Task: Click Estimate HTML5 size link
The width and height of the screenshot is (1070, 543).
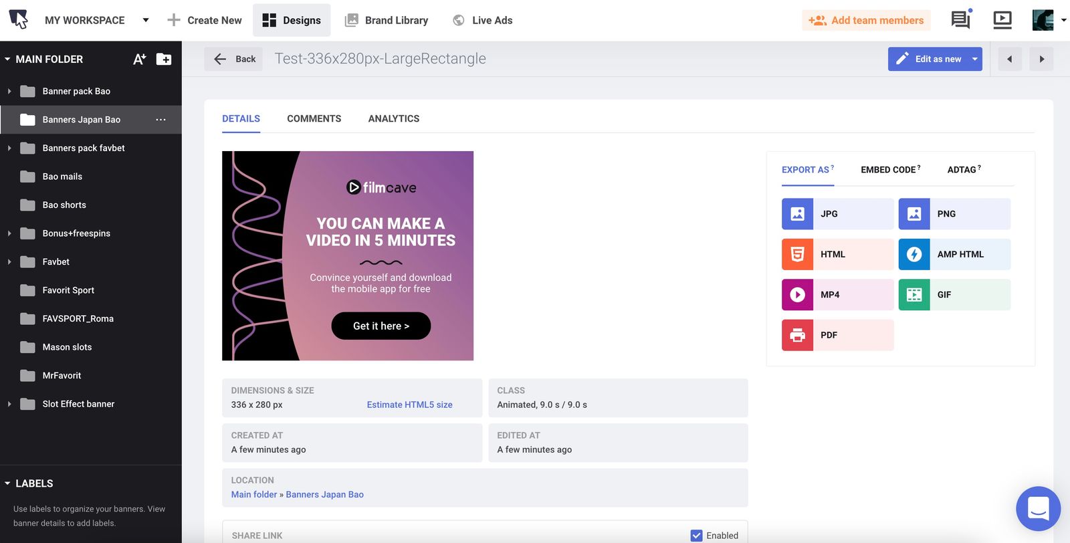Action: (x=409, y=405)
